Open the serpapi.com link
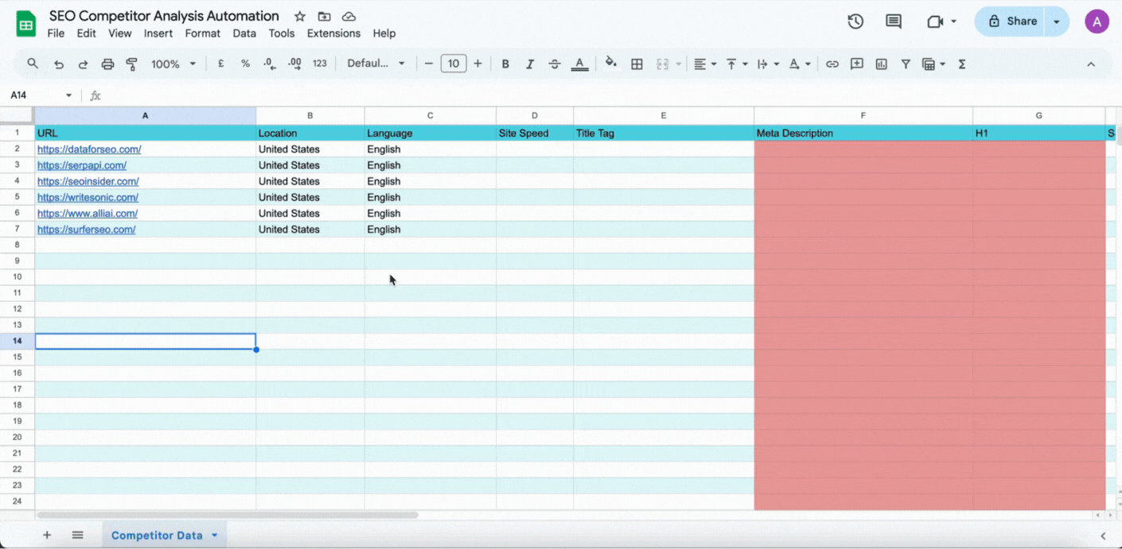1122x549 pixels. pyautogui.click(x=82, y=165)
